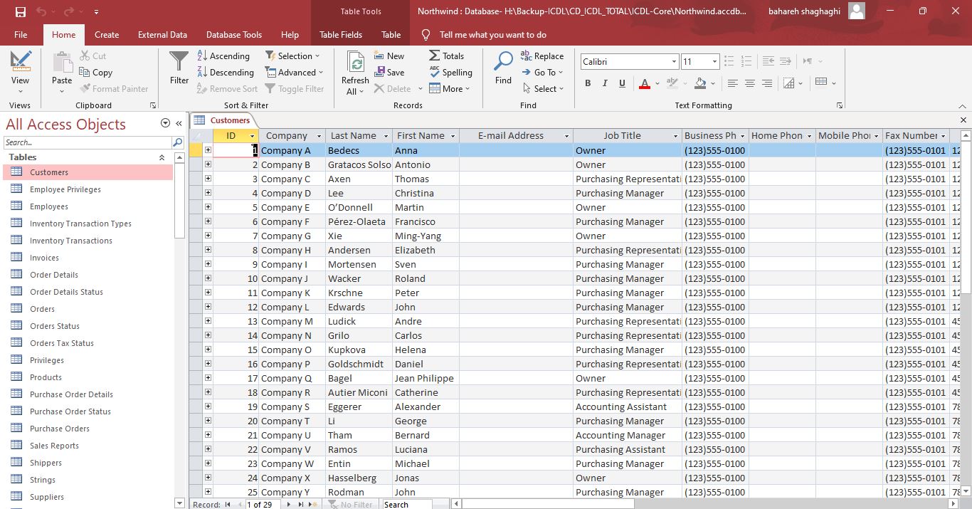Open the Employees table in navigation pane
This screenshot has width=972, height=509.
point(49,206)
